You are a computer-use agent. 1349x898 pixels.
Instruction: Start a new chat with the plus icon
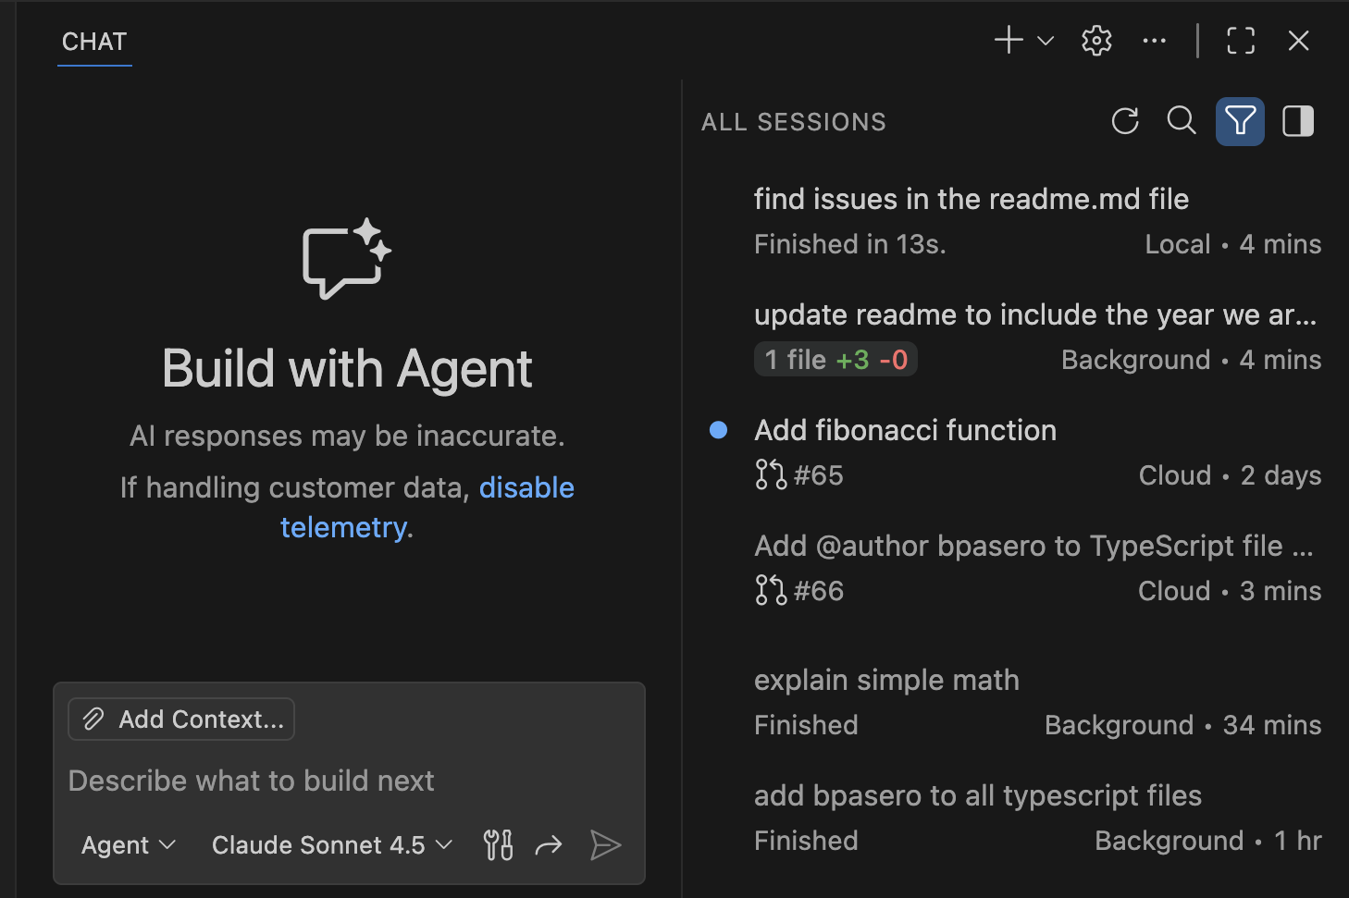pyautogui.click(x=1008, y=40)
